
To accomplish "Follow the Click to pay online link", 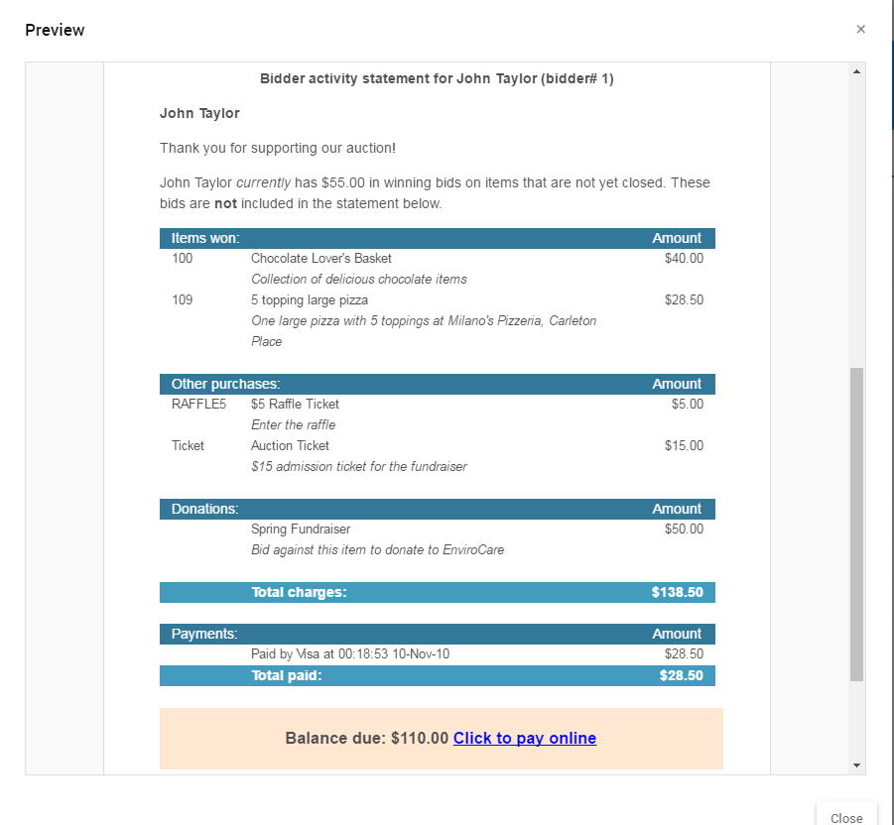I will (x=524, y=738).
